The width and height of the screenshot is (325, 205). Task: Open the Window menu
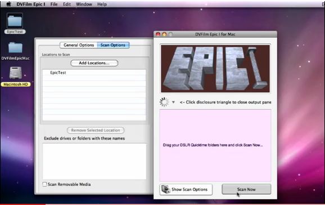84,4
